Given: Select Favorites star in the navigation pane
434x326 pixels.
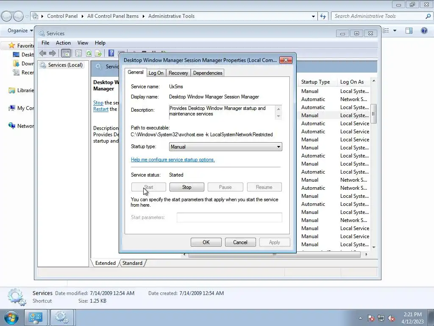Looking at the screenshot, I should coord(11,45).
